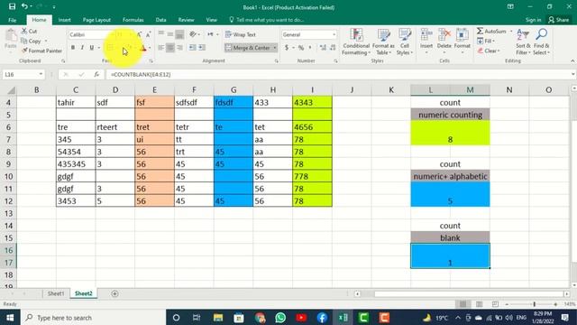Switch to the Insert tab

coord(64,20)
